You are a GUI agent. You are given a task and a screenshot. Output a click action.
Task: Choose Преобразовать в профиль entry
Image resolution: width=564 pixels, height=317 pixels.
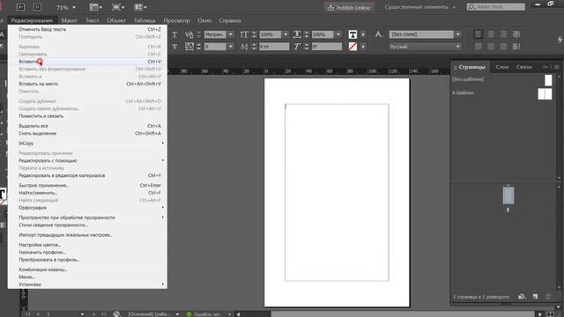[x=87, y=260]
